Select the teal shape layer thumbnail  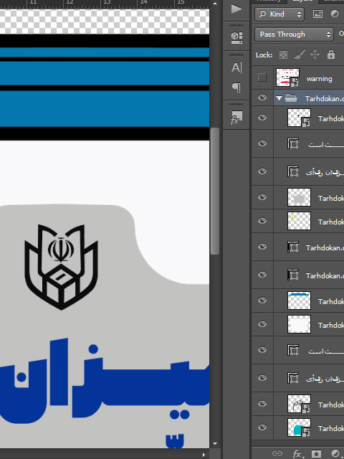(x=299, y=427)
